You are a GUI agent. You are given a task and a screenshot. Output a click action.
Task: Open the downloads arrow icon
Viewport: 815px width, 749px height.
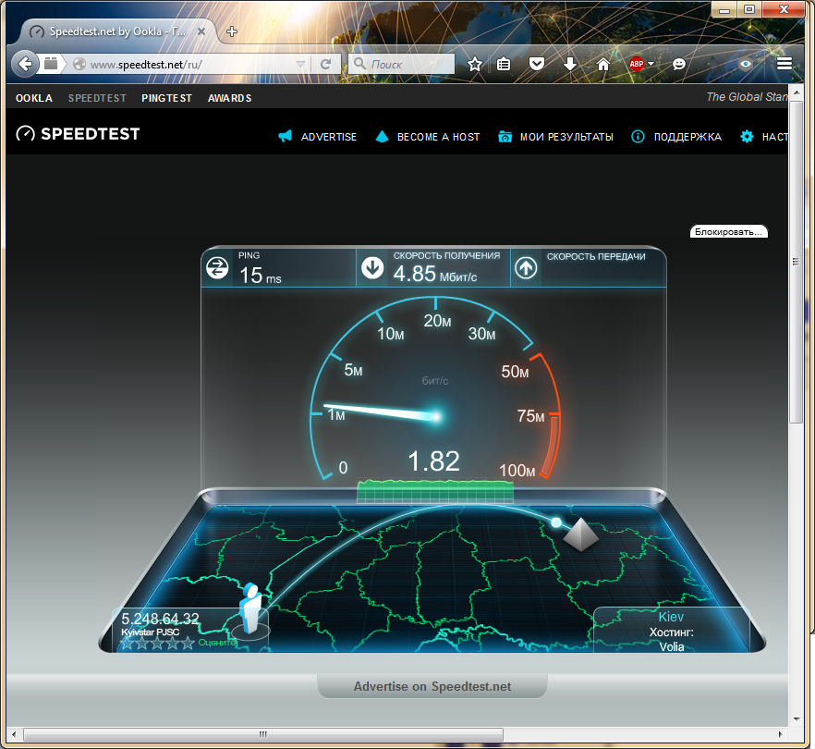(x=570, y=64)
